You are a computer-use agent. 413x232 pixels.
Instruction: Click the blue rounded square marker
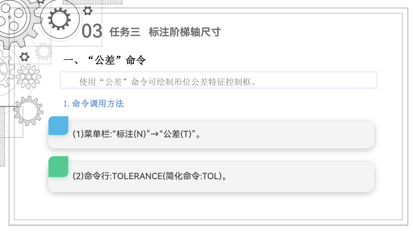click(x=58, y=126)
